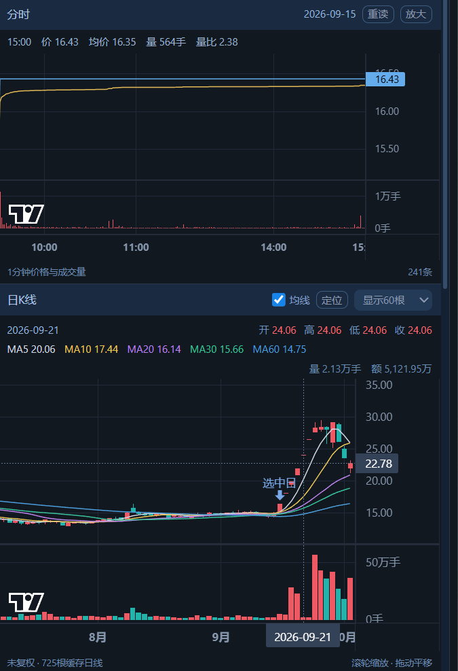Image resolution: width=458 pixels, height=671 pixels.
Task: Click the 定位 locate button
Action: tap(332, 300)
